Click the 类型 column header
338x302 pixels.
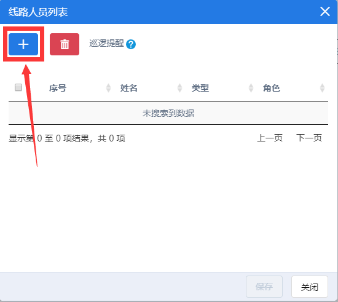click(200, 88)
